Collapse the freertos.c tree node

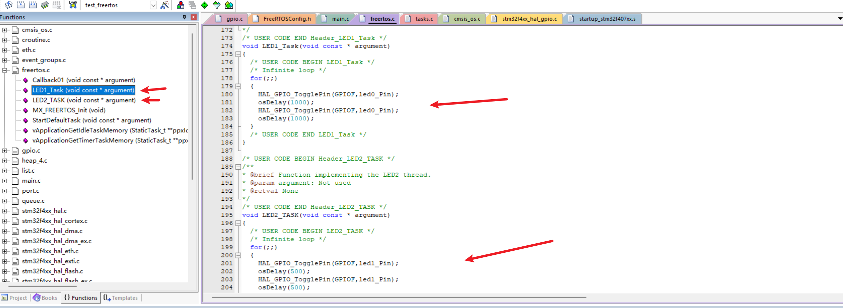(x=4, y=70)
